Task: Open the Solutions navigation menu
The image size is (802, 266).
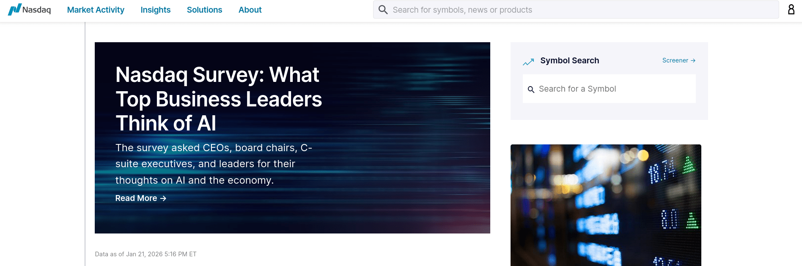Action: (204, 10)
